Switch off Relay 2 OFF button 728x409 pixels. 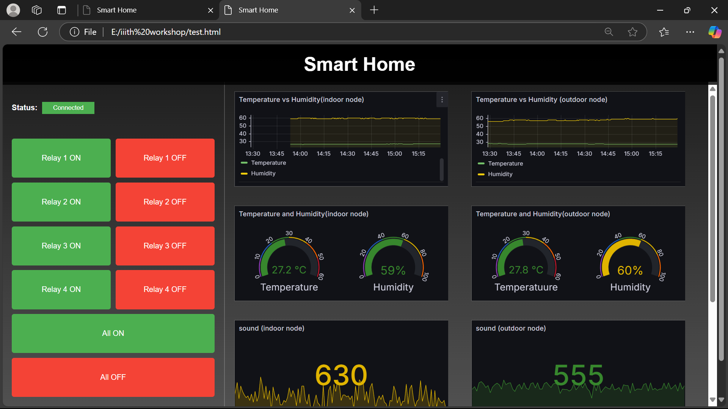[x=165, y=202]
